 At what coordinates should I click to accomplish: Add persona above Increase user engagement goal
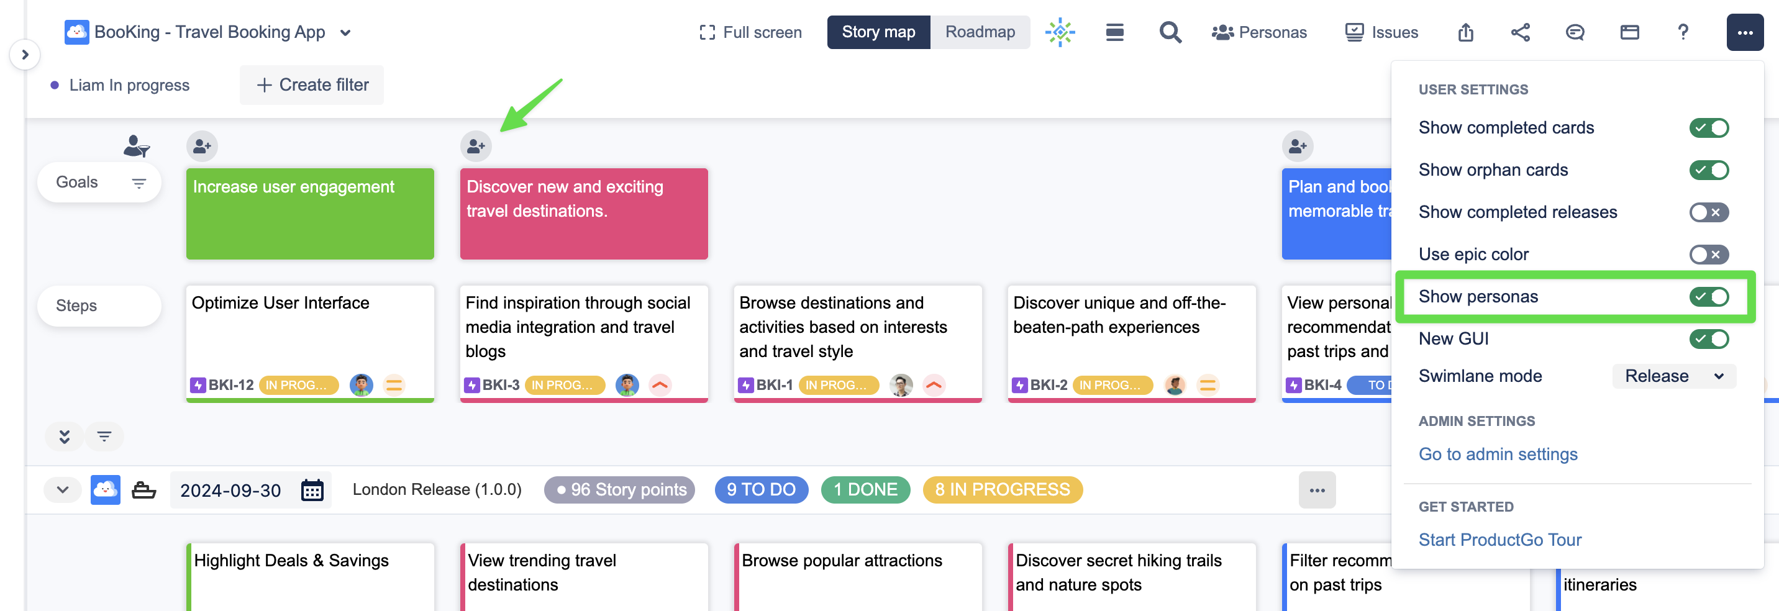(x=202, y=147)
